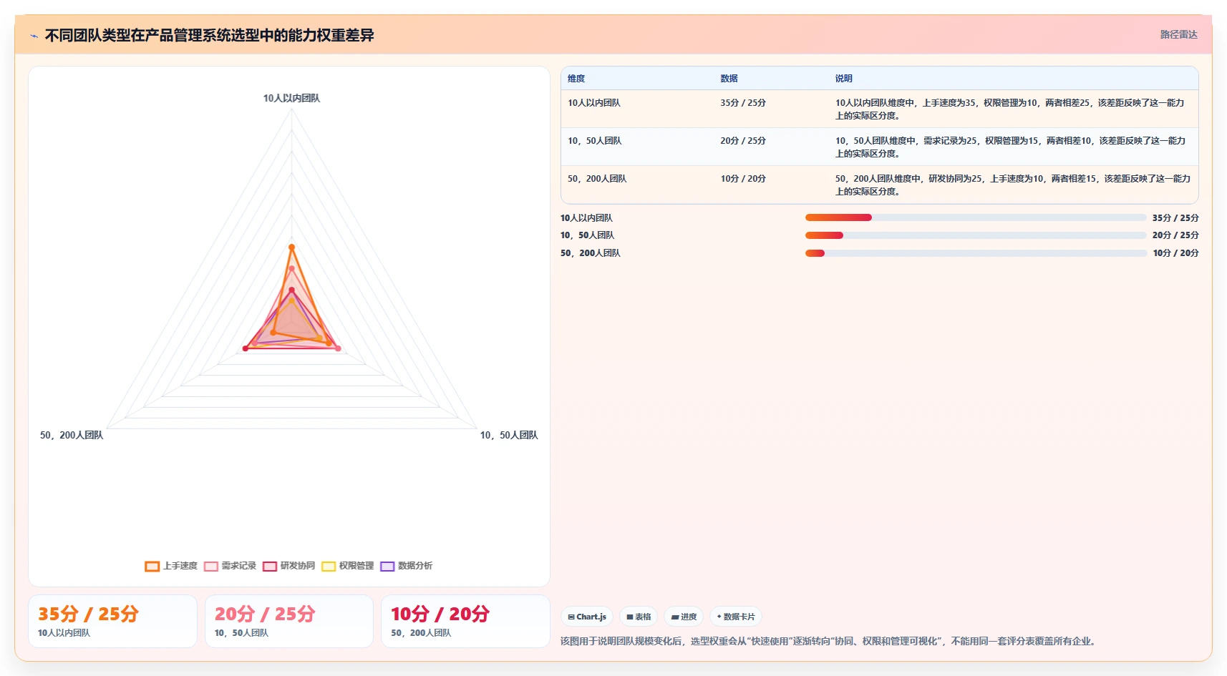Select the 35分 / 25分 data card
The width and height of the screenshot is (1227, 676).
112,621
